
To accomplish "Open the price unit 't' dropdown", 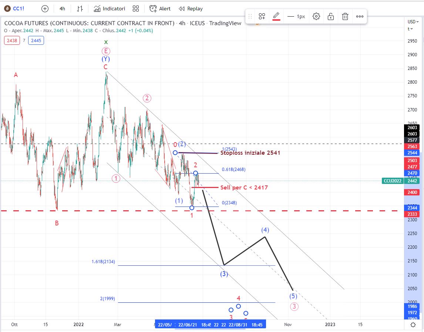I will pos(410,28).
